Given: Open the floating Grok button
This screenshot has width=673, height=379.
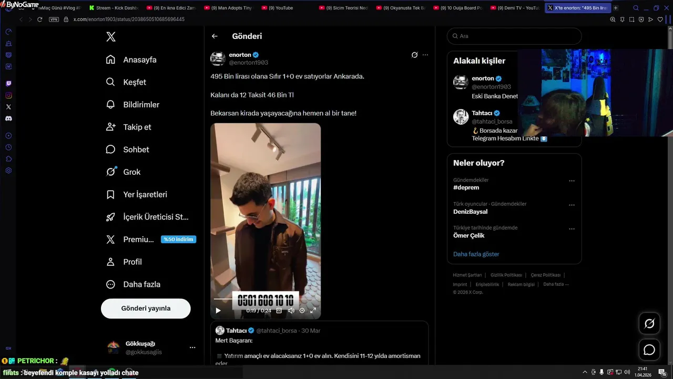Looking at the screenshot, I should pos(649,324).
